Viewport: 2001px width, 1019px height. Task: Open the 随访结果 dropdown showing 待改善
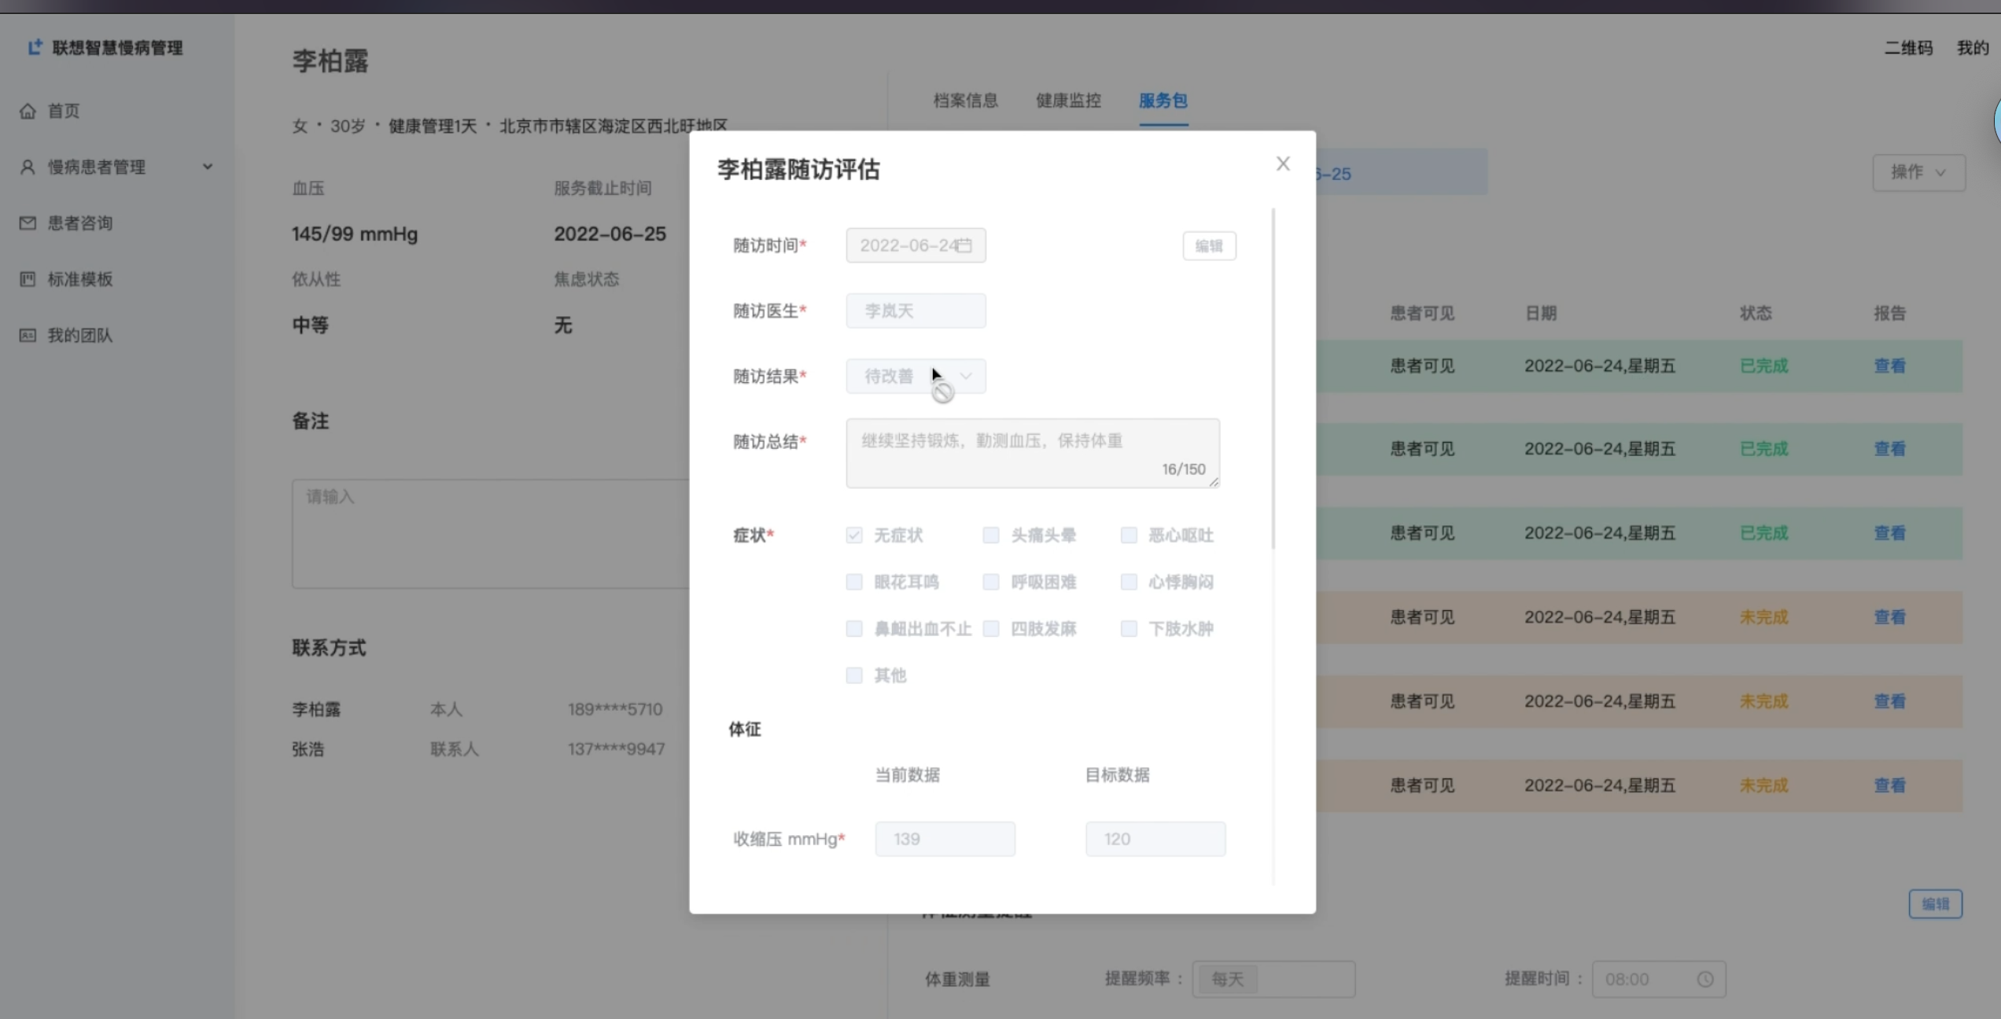[x=916, y=377]
